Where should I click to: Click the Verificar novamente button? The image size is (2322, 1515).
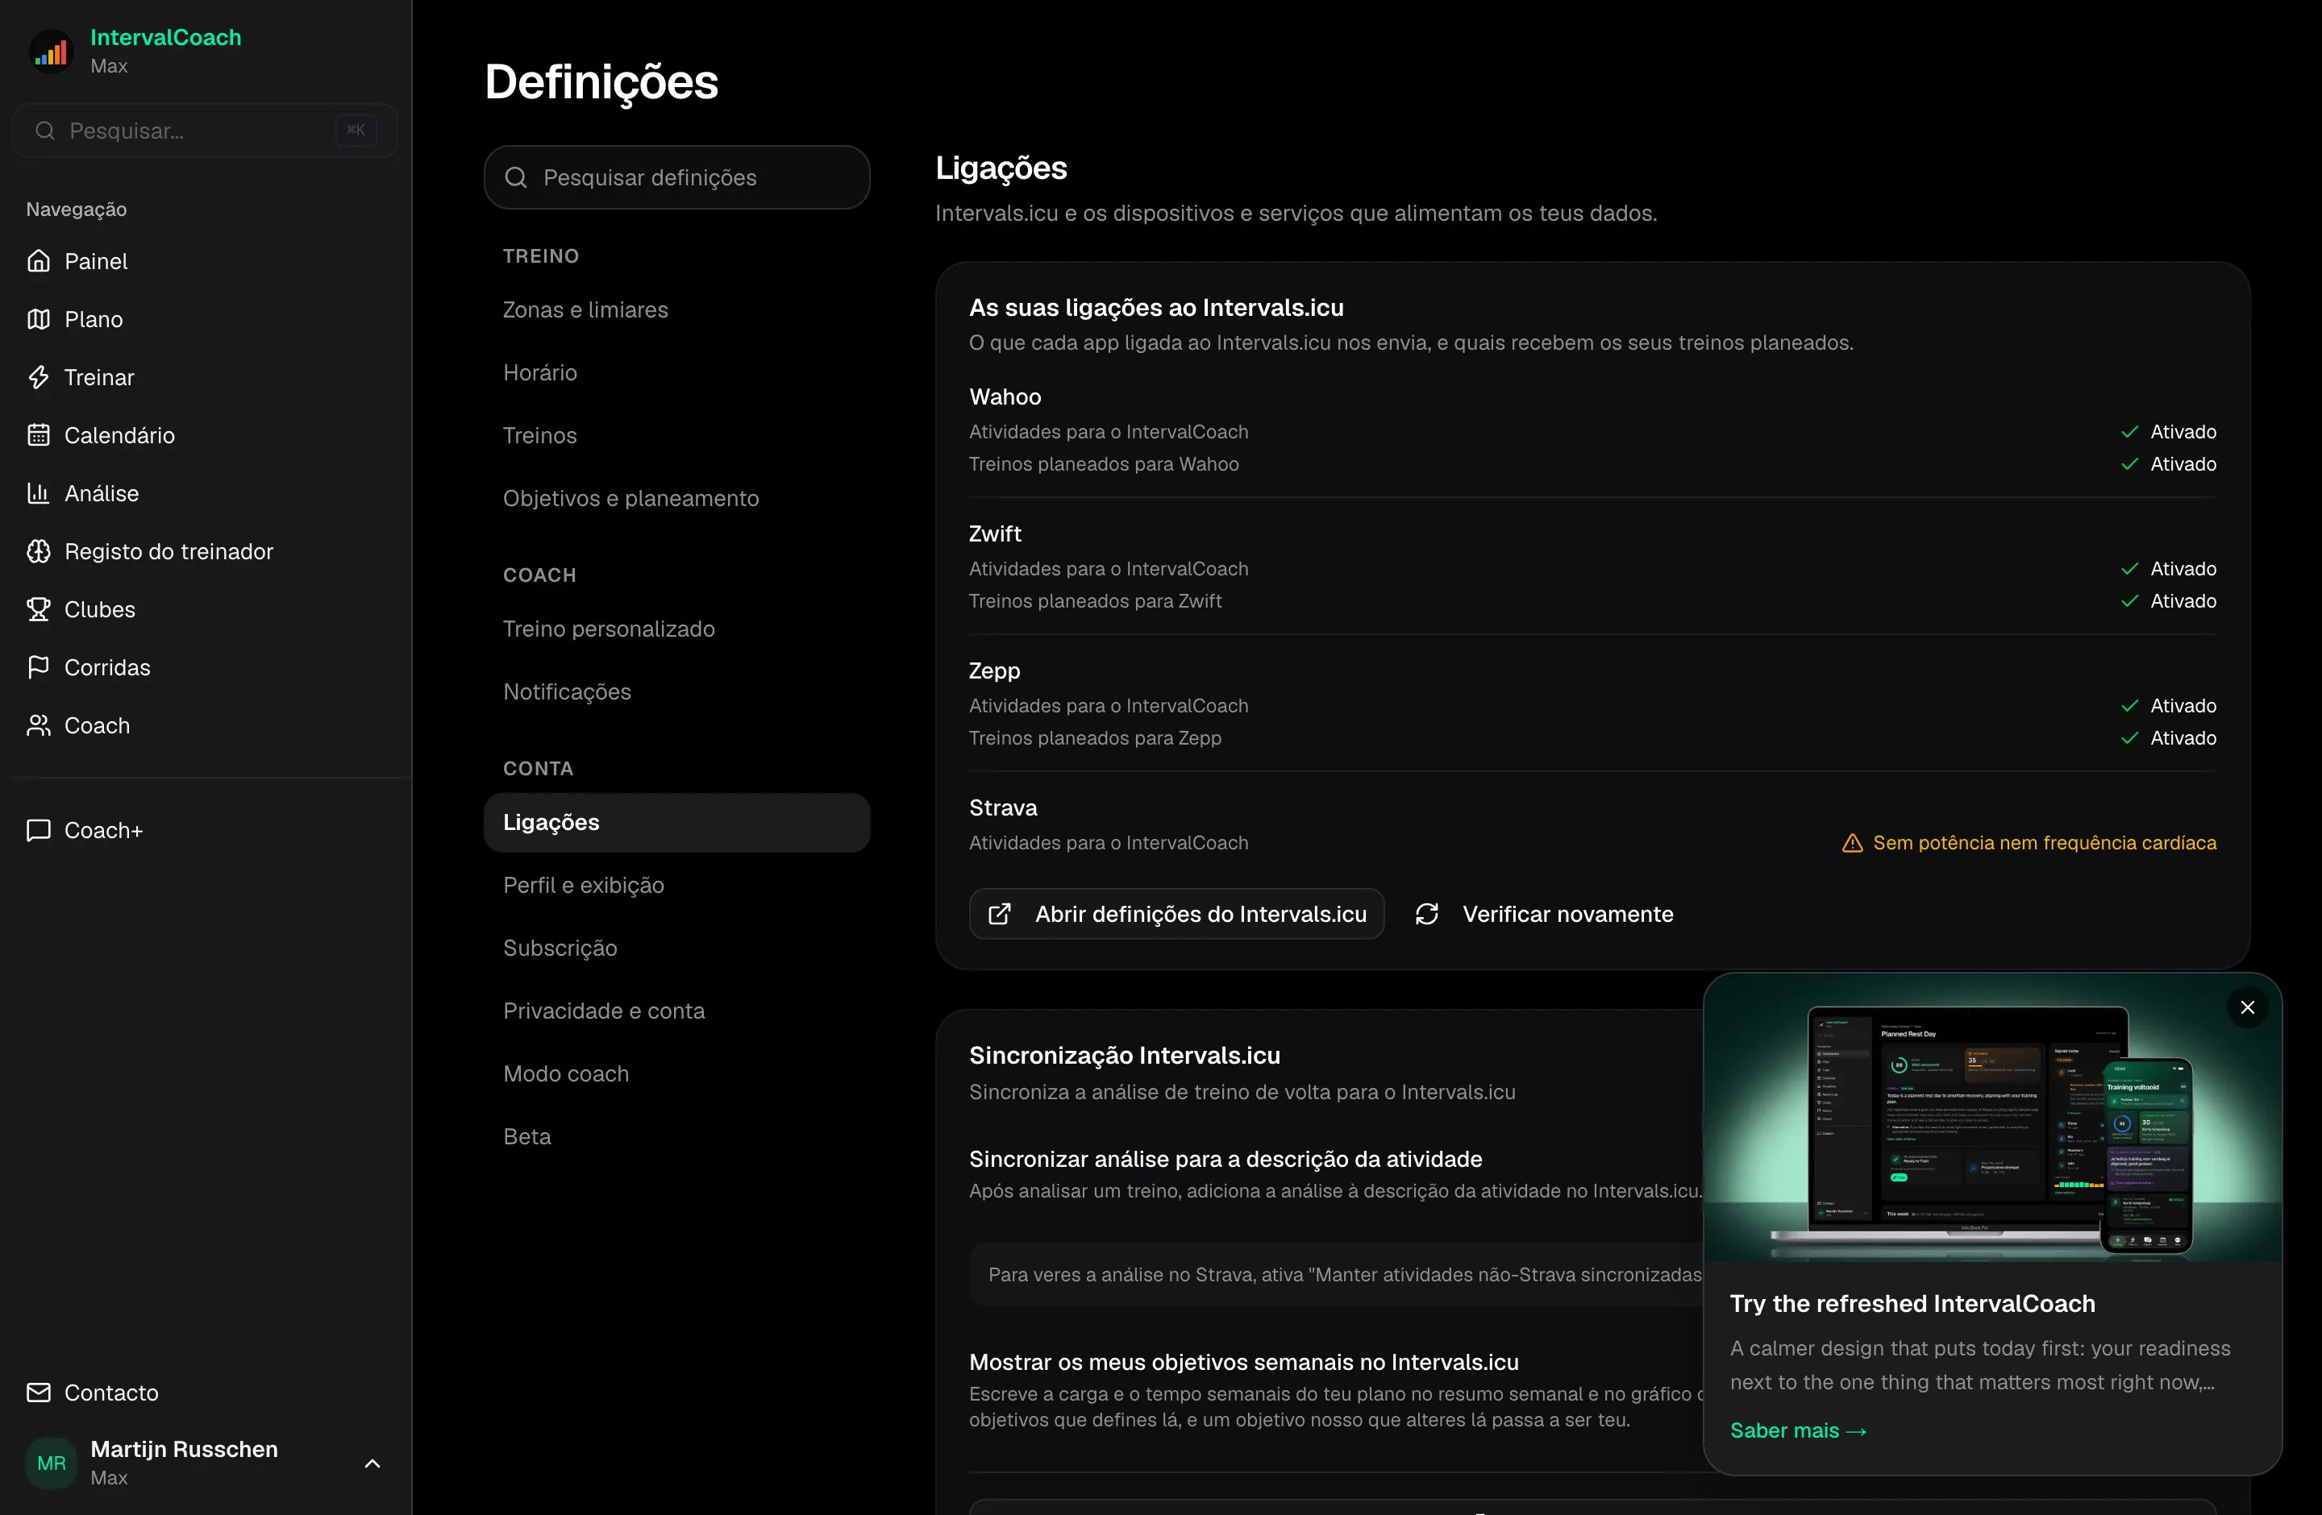1545,915
